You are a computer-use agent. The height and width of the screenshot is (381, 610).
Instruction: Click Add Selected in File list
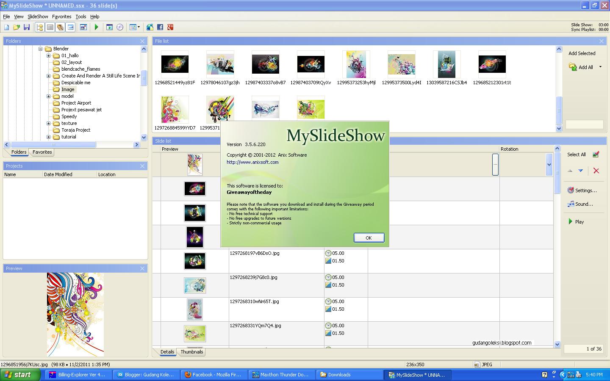(582, 53)
